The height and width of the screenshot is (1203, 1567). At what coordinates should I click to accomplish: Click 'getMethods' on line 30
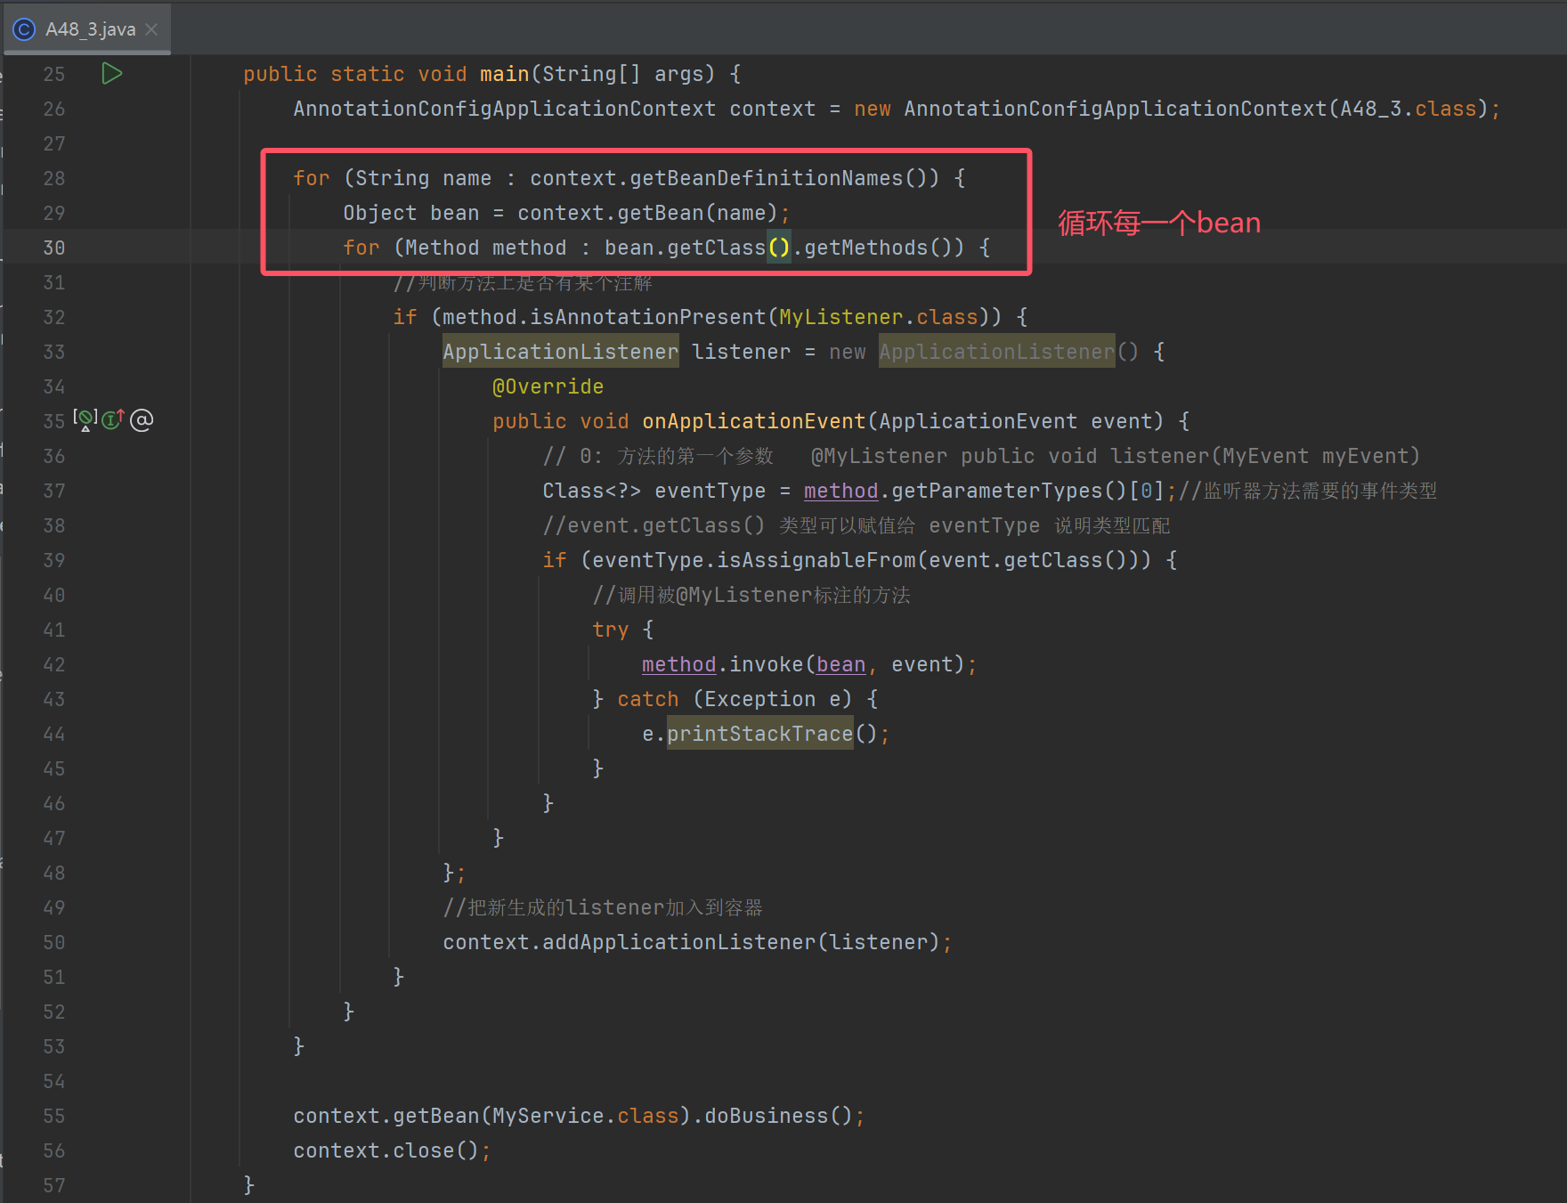click(x=866, y=248)
